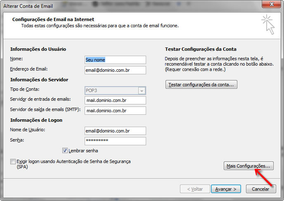
Task: Enable the Exigir logon SPA checkbox
Action: tap(13, 162)
